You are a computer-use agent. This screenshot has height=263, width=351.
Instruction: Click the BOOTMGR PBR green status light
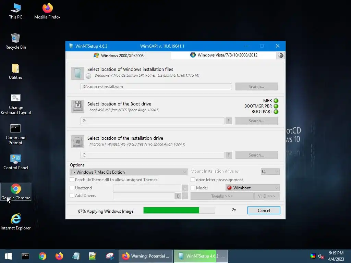pos(276,106)
